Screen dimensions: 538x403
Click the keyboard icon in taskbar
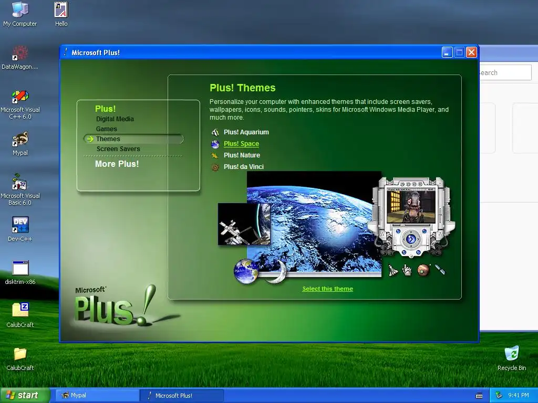(479, 396)
